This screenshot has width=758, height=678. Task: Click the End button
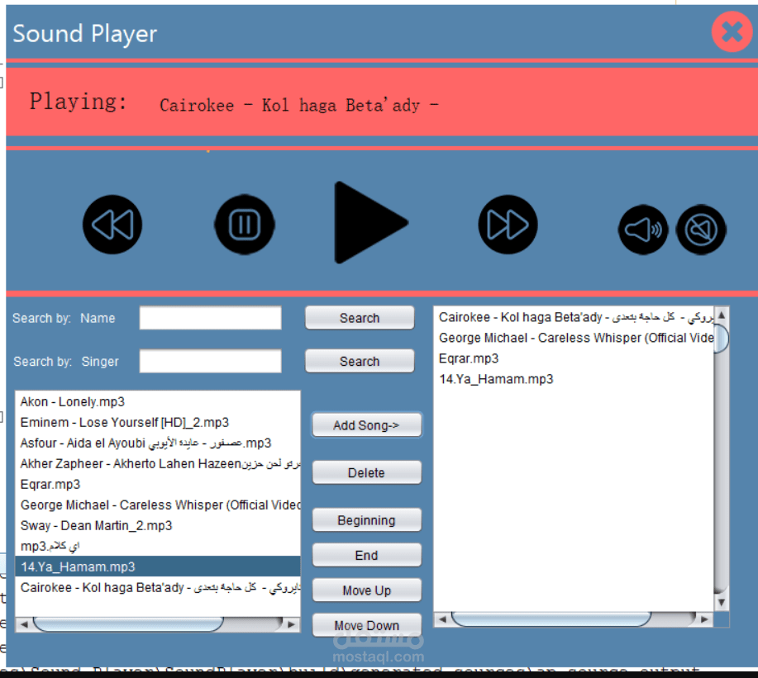[x=366, y=555]
